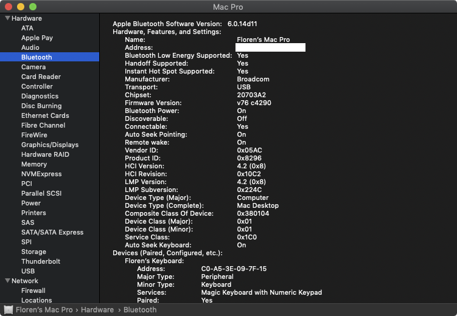Select Controller in the sidebar
This screenshot has height=316, width=457.
point(37,86)
